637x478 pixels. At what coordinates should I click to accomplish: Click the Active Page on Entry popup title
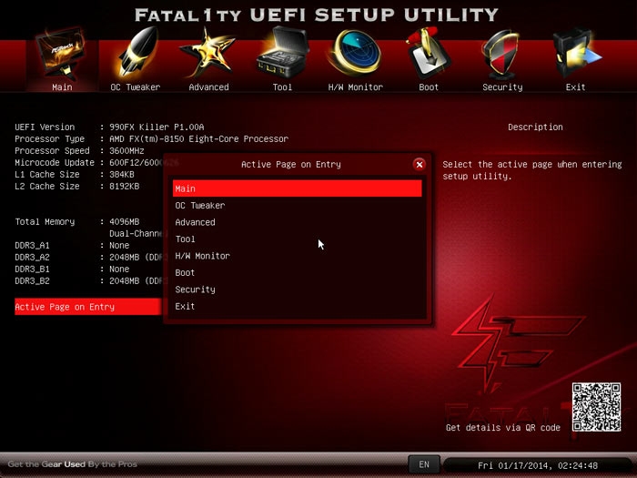click(291, 165)
